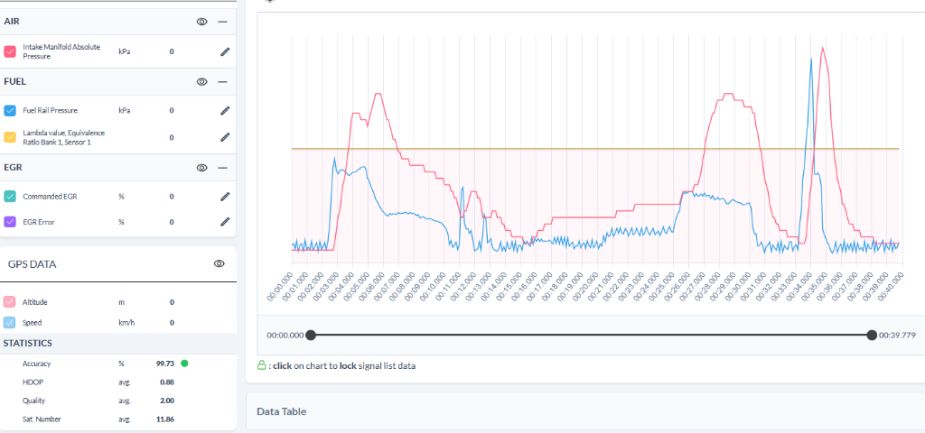Screen dimensions: 925x433
Task: Click the Fuel Rail Pressure label
Action: pyautogui.click(x=51, y=110)
